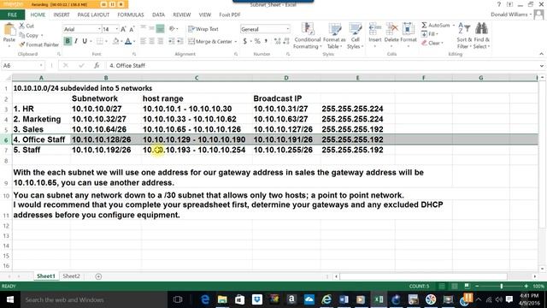547x308 pixels.
Task: Add a new sheet with plus button
Action: click(98, 276)
